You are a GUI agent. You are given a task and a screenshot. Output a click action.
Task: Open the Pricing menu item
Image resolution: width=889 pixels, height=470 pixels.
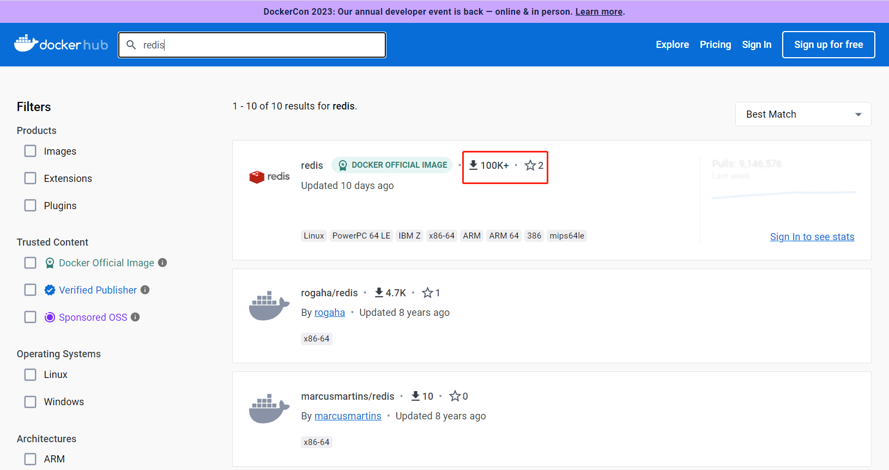point(715,45)
